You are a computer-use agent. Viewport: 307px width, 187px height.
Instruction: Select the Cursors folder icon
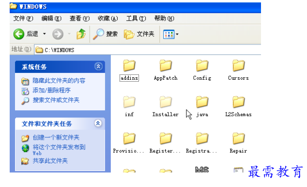coord(238,65)
